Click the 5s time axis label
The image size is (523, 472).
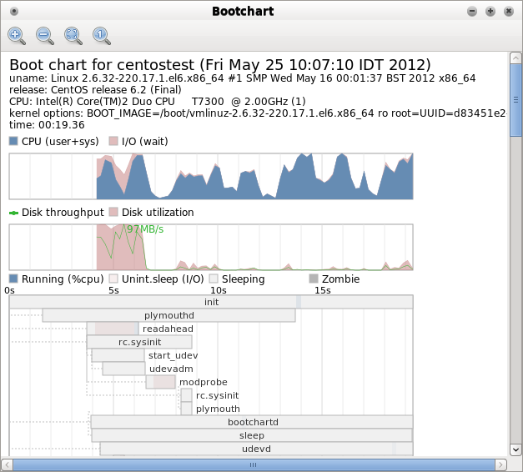pos(113,290)
